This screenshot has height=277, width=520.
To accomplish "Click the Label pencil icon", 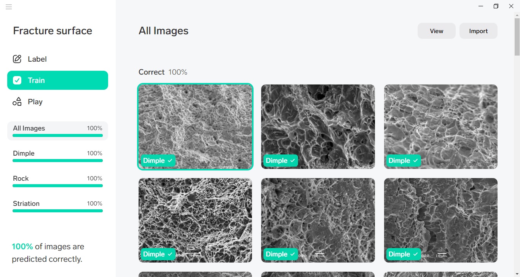I will pyautogui.click(x=17, y=59).
